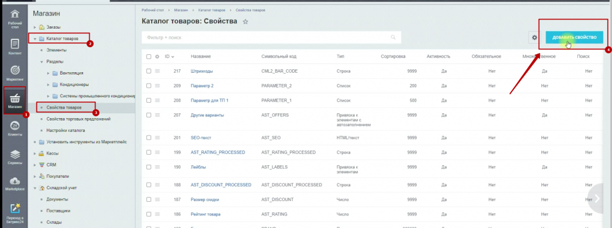Click the search magnifier in filter field

coord(393,38)
